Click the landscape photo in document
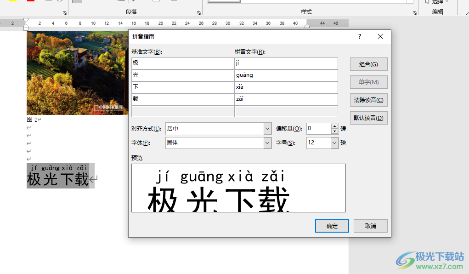The width and height of the screenshot is (469, 274). click(x=78, y=73)
